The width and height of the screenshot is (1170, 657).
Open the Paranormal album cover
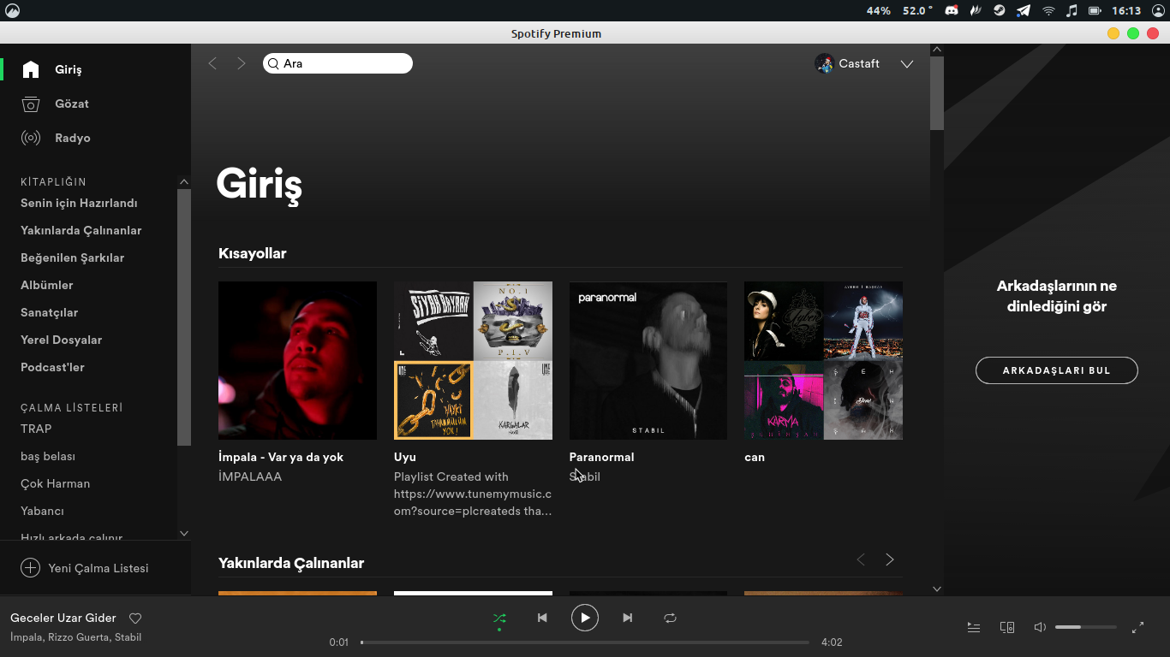point(648,360)
